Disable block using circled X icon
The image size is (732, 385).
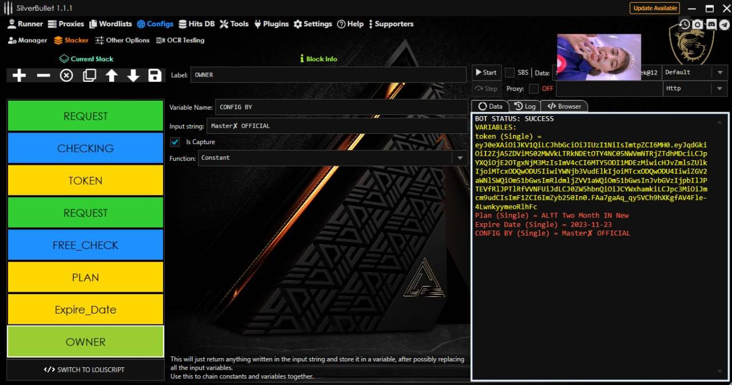tap(67, 76)
